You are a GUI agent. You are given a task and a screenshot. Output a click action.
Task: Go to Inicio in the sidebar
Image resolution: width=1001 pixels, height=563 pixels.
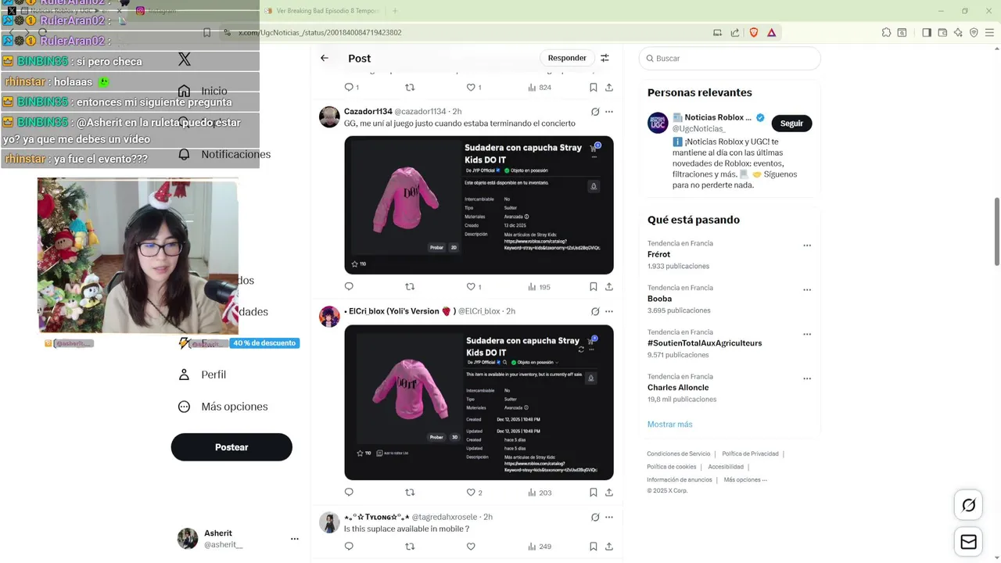pyautogui.click(x=203, y=91)
